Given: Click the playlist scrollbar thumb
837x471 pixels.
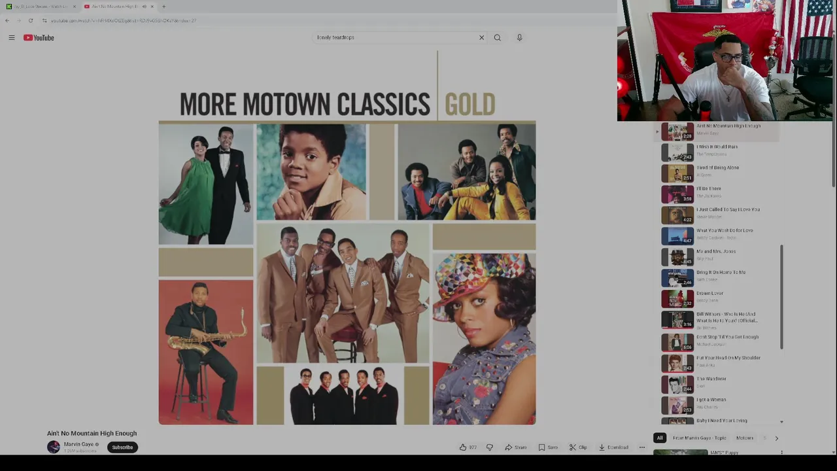Looking at the screenshot, I should [781, 298].
